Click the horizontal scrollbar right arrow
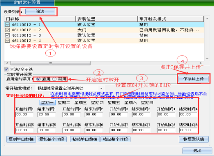Screen dimensions: 214x156 click(201, 63)
